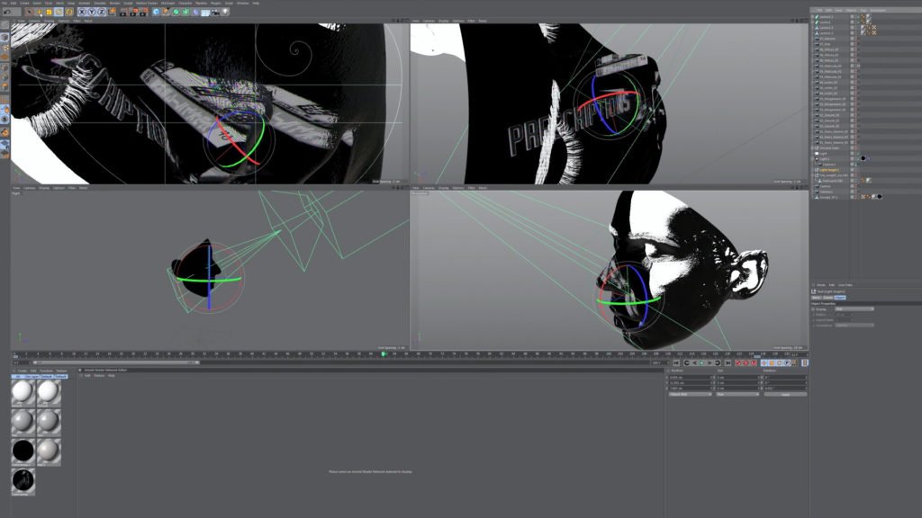Select the solid black material swatch
Viewport: 922px width, 518px height.
(x=23, y=451)
